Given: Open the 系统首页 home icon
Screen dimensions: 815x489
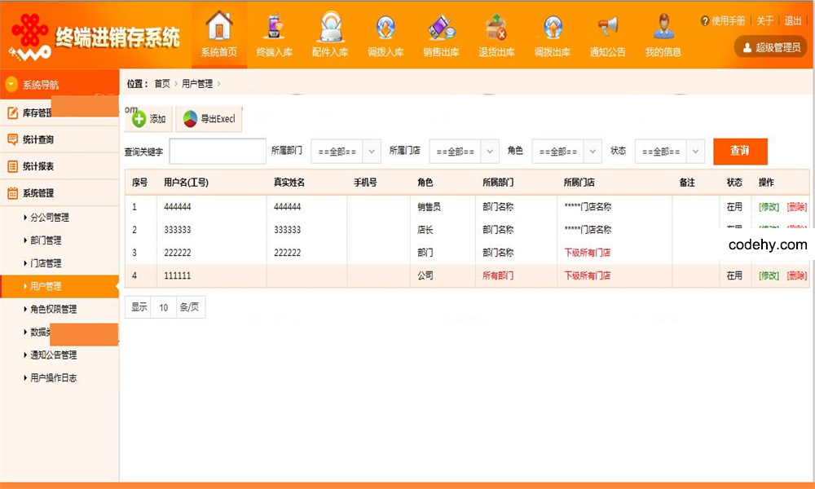Looking at the screenshot, I should pos(218,26).
